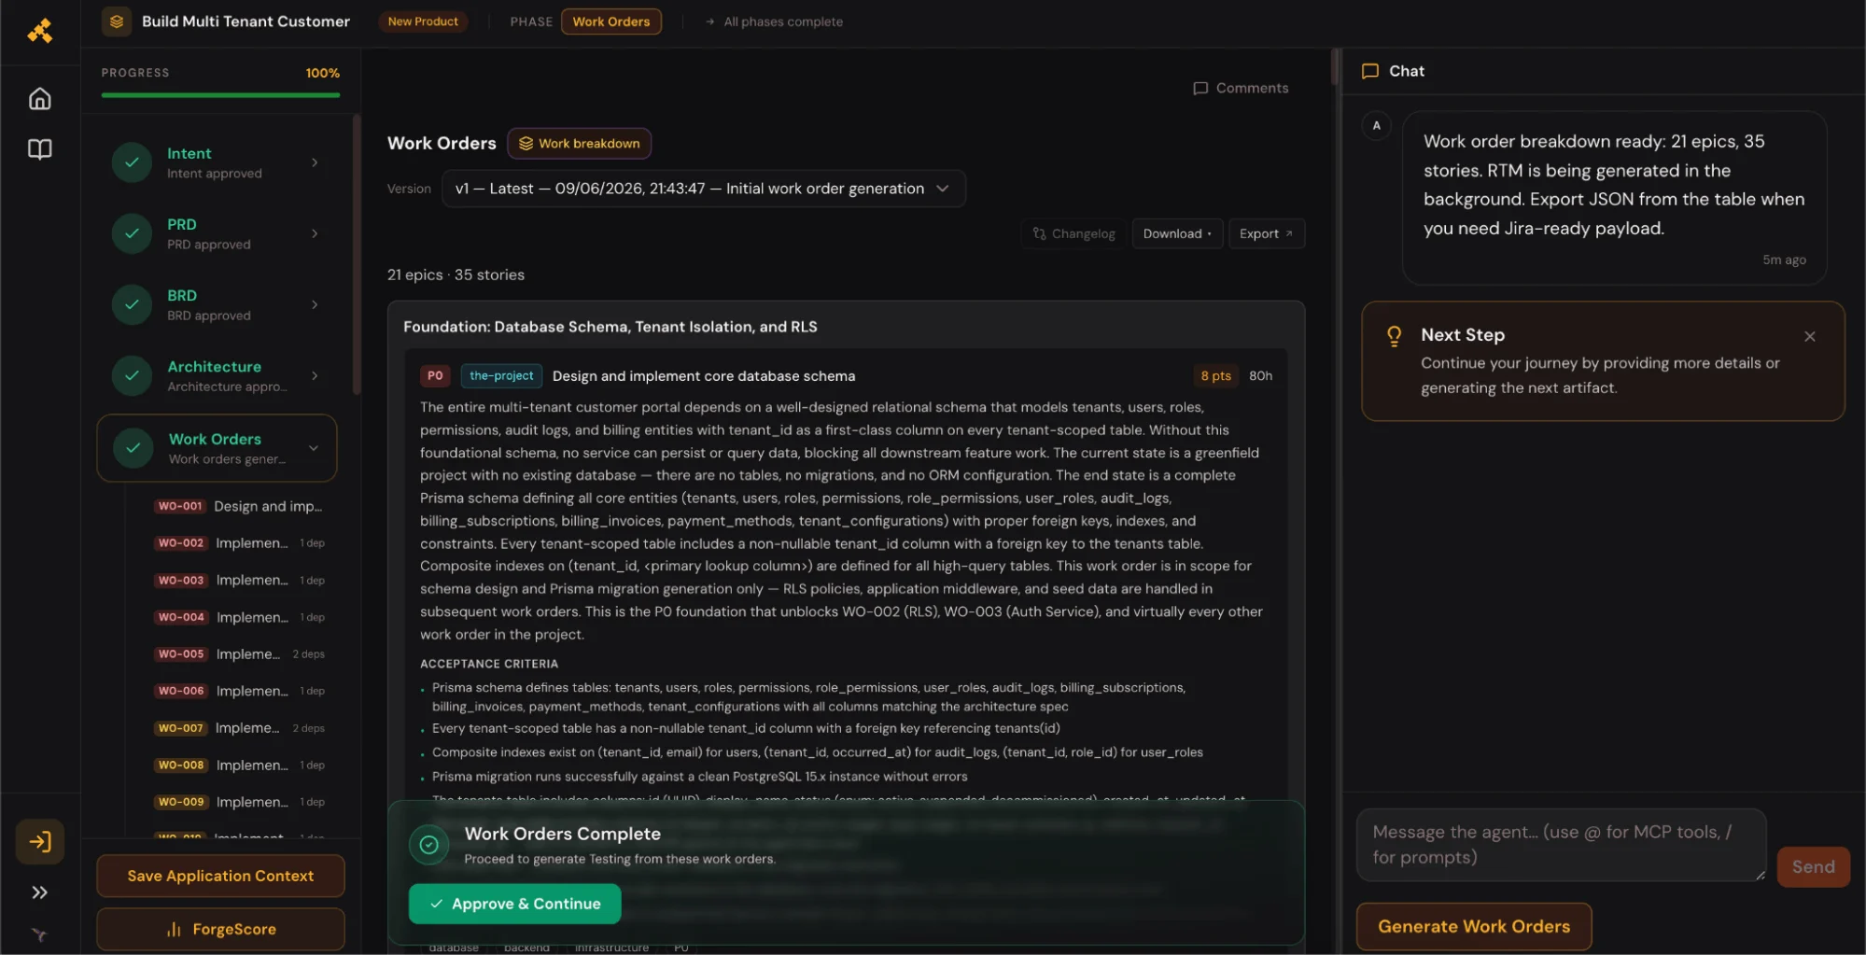The image size is (1866, 955).
Task: Open WO-002 work order item
Action: (x=239, y=543)
